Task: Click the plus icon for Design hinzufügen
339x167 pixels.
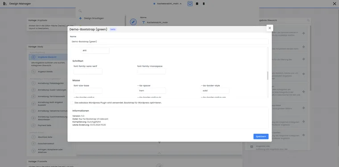Action: pos(80,18)
